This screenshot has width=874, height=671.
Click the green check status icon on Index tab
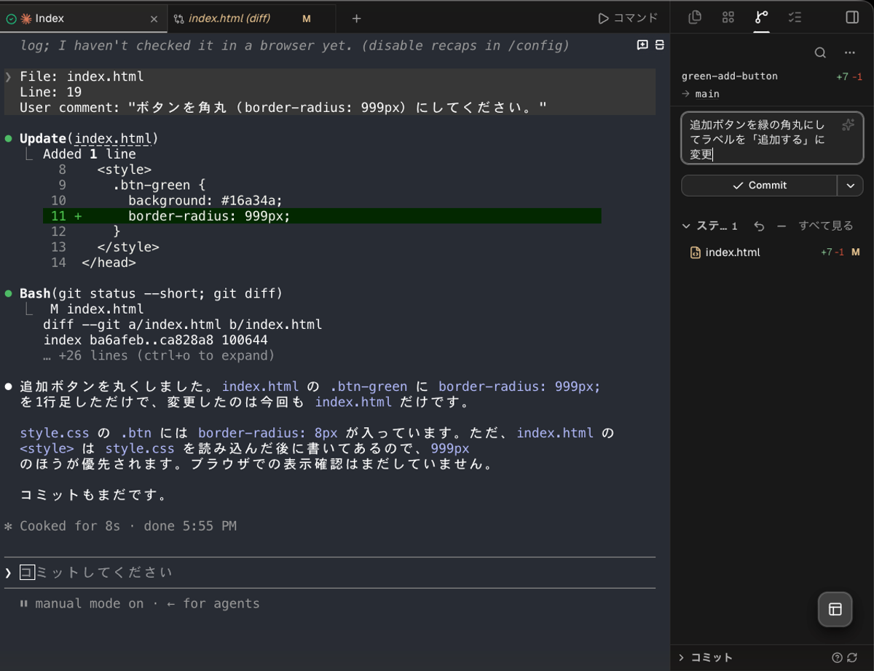tap(11, 19)
